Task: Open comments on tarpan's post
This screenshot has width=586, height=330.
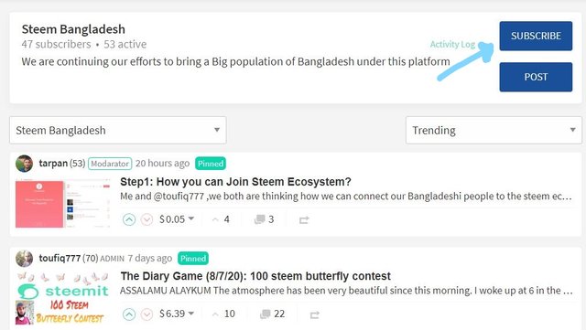Action: click(x=264, y=219)
